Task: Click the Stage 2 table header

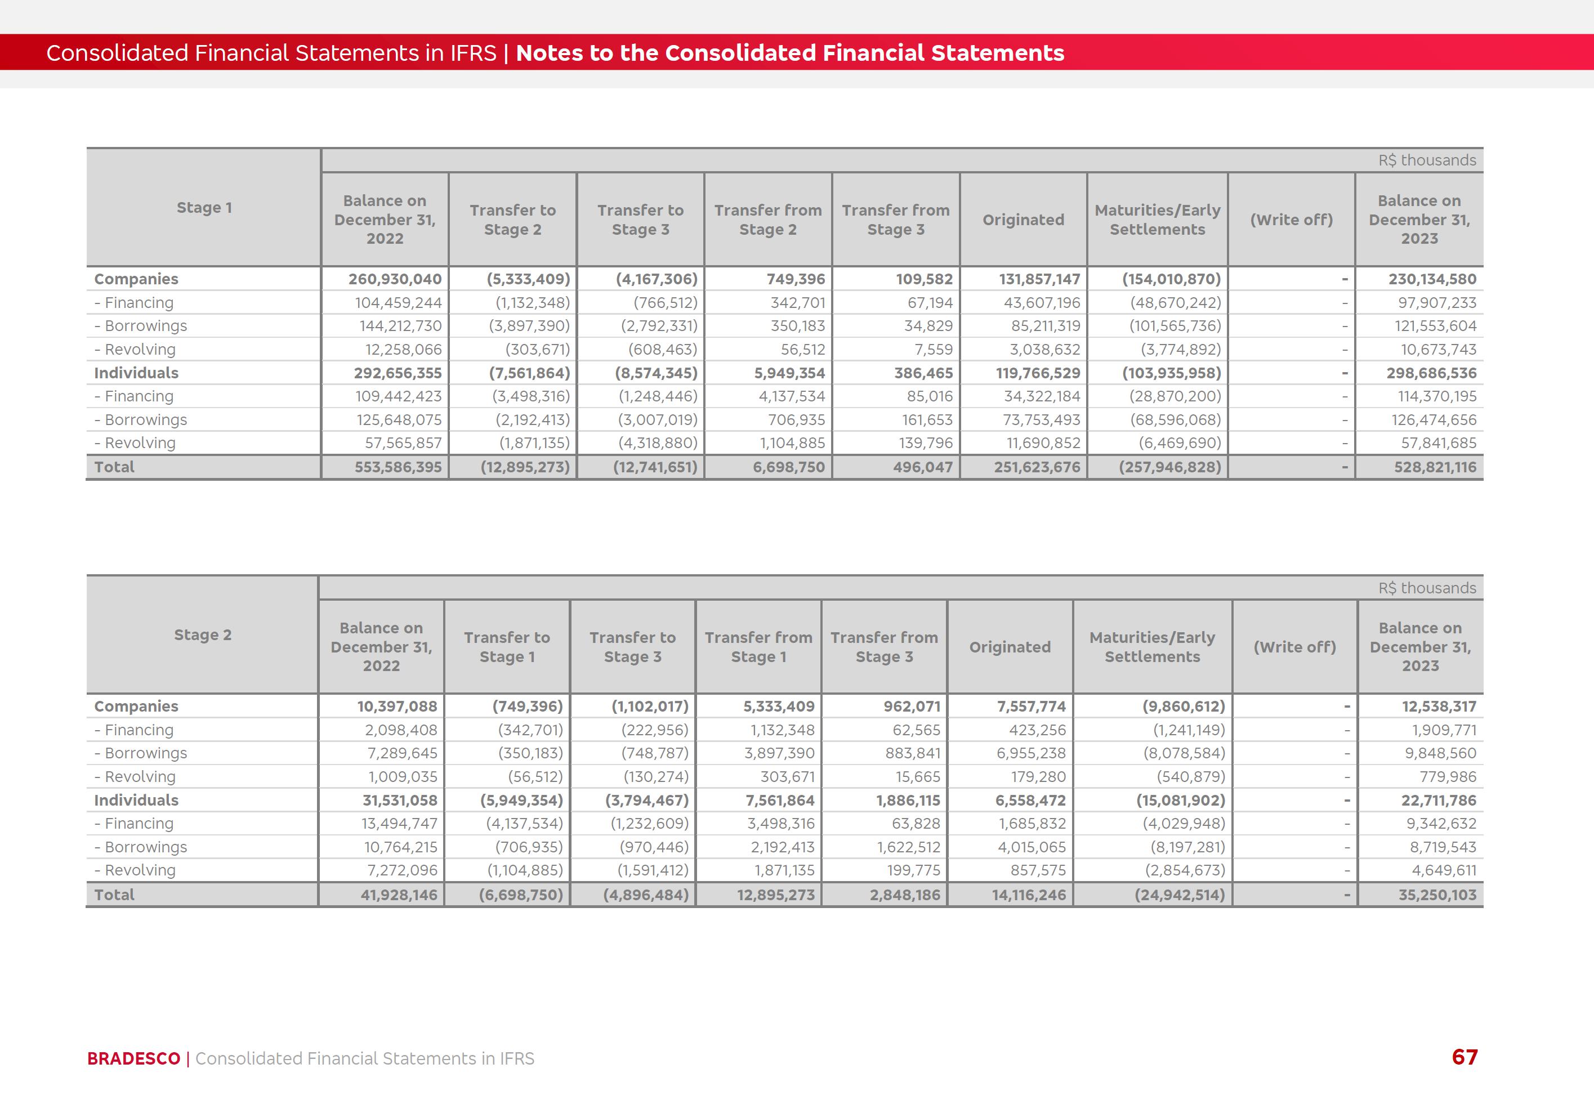Action: pos(203,634)
